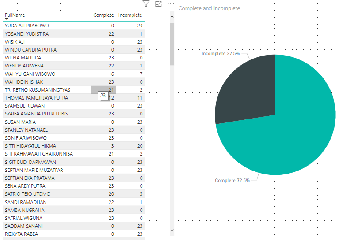The image size is (339, 241).
Task: Select row SEPTIAN MARIE MUZAFFAR
Action: pos(73,170)
